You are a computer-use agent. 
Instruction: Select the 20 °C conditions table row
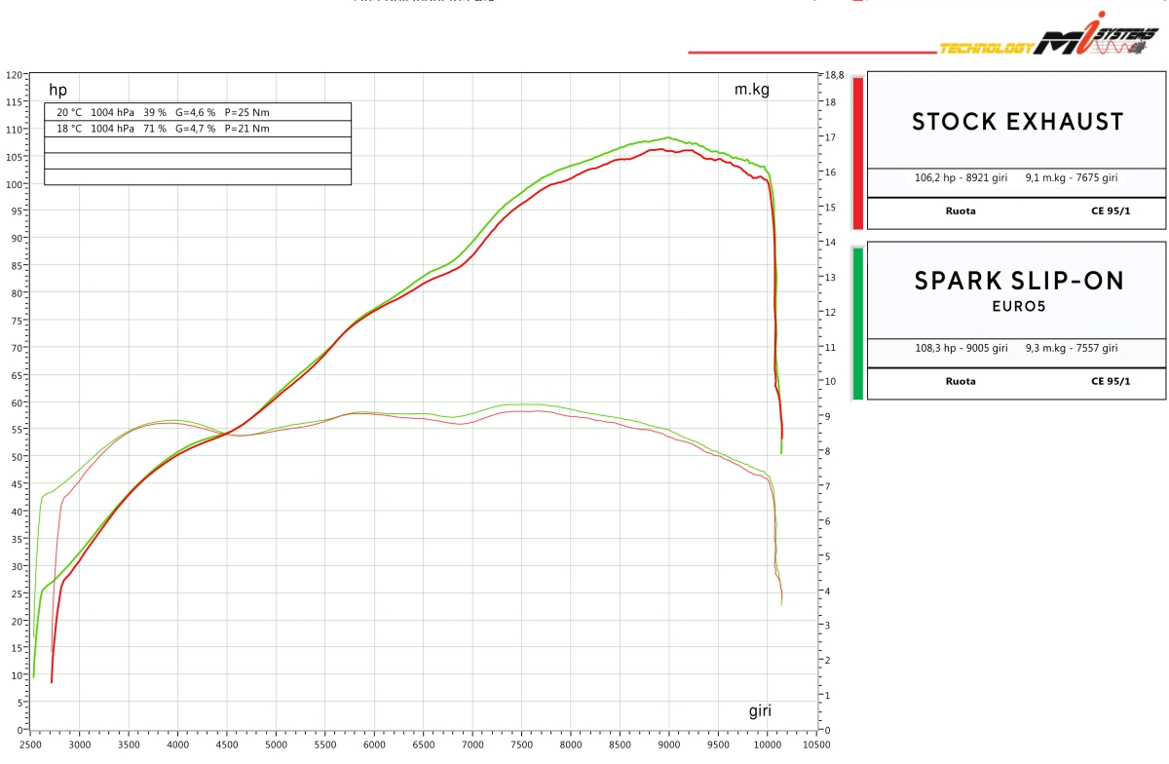tap(198, 112)
